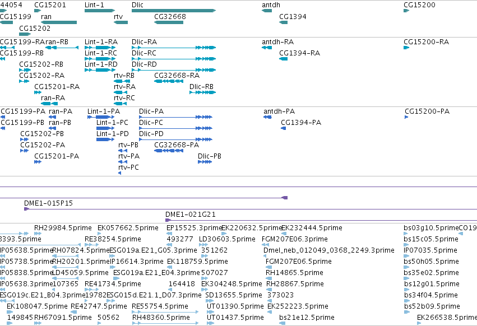
Task: Select protein CG32668-PA
Action: pyautogui.click(x=169, y=151)
